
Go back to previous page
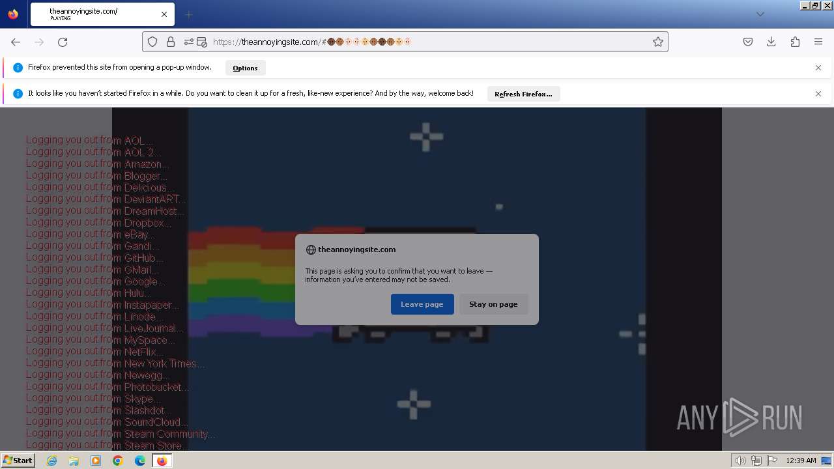pos(16,42)
